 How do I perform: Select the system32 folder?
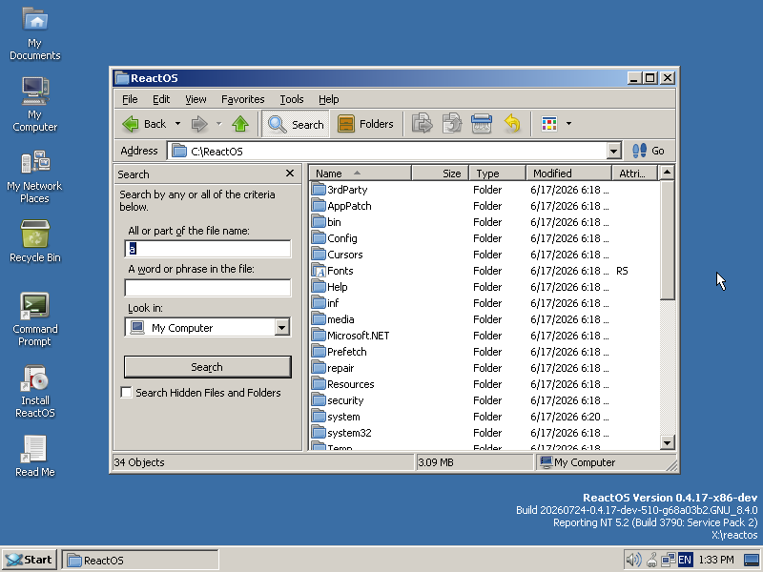coord(341,433)
